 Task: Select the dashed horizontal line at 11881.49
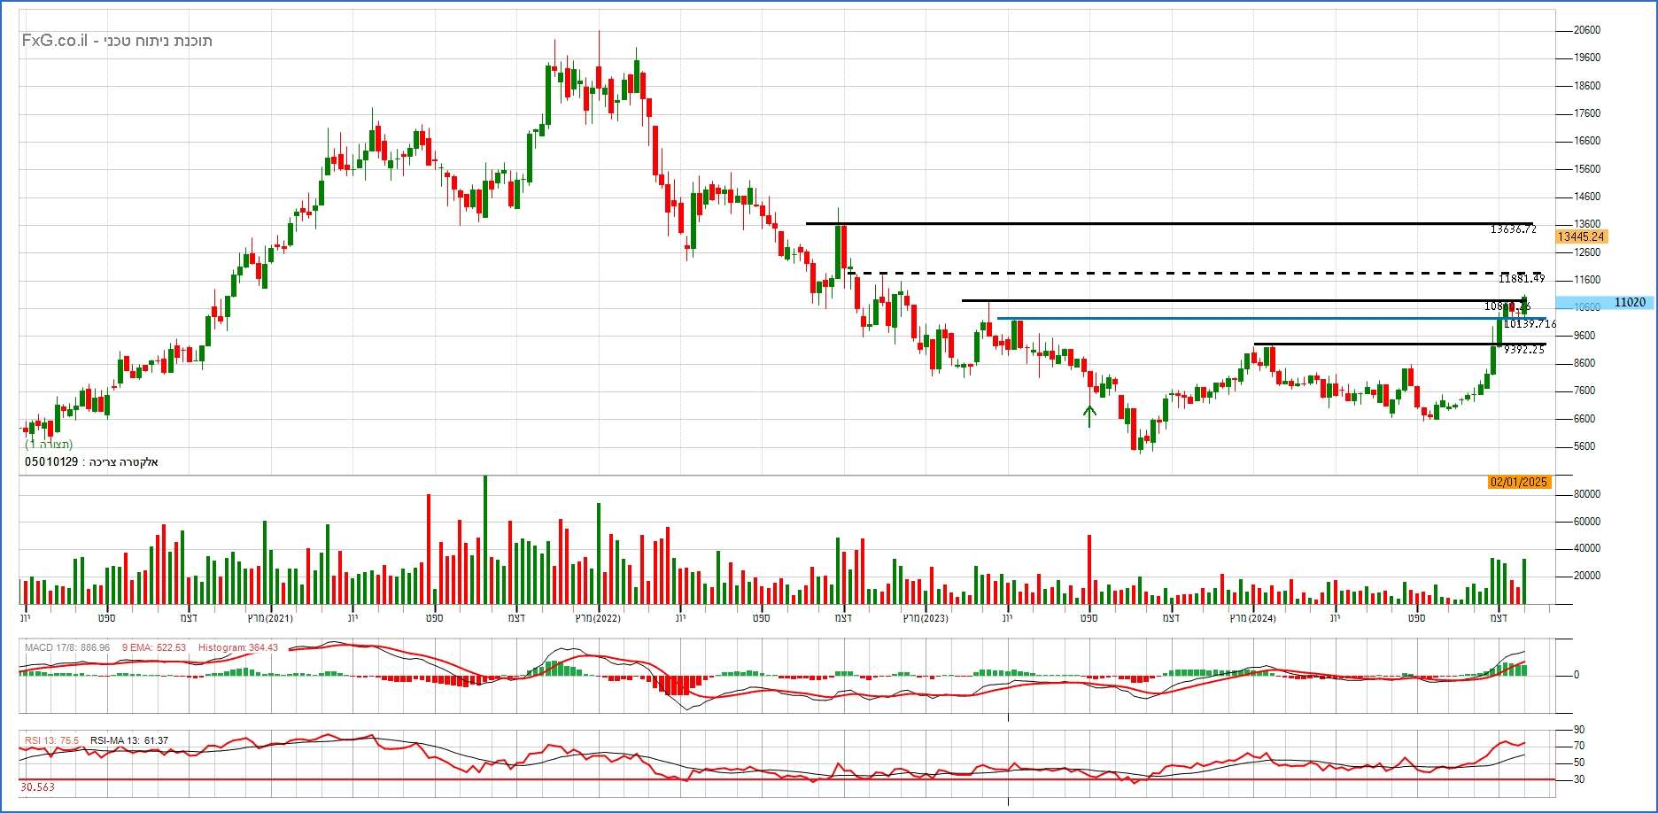1196,273
